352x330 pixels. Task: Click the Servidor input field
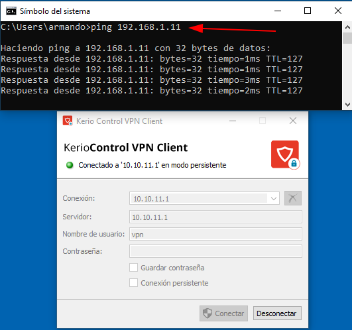[215, 217]
